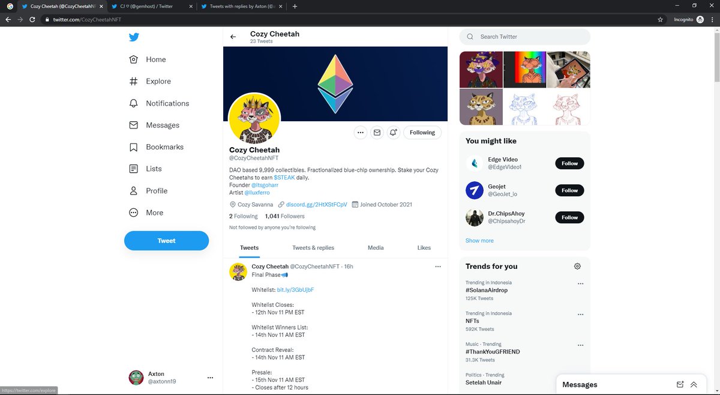Open Bookmarks in sidebar
The width and height of the screenshot is (720, 395).
156,147
